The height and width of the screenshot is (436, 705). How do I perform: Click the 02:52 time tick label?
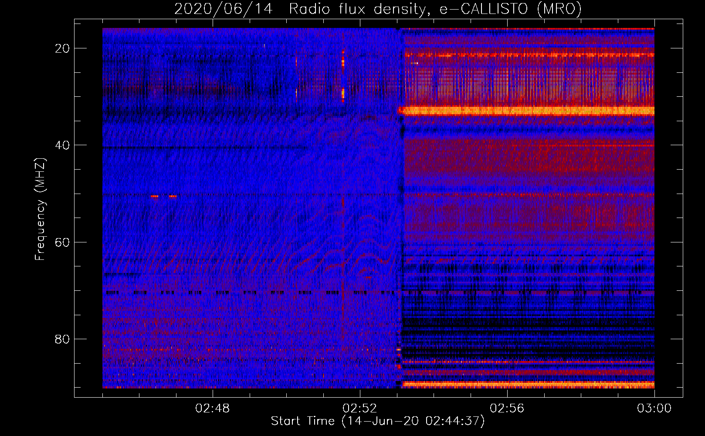coord(360,409)
